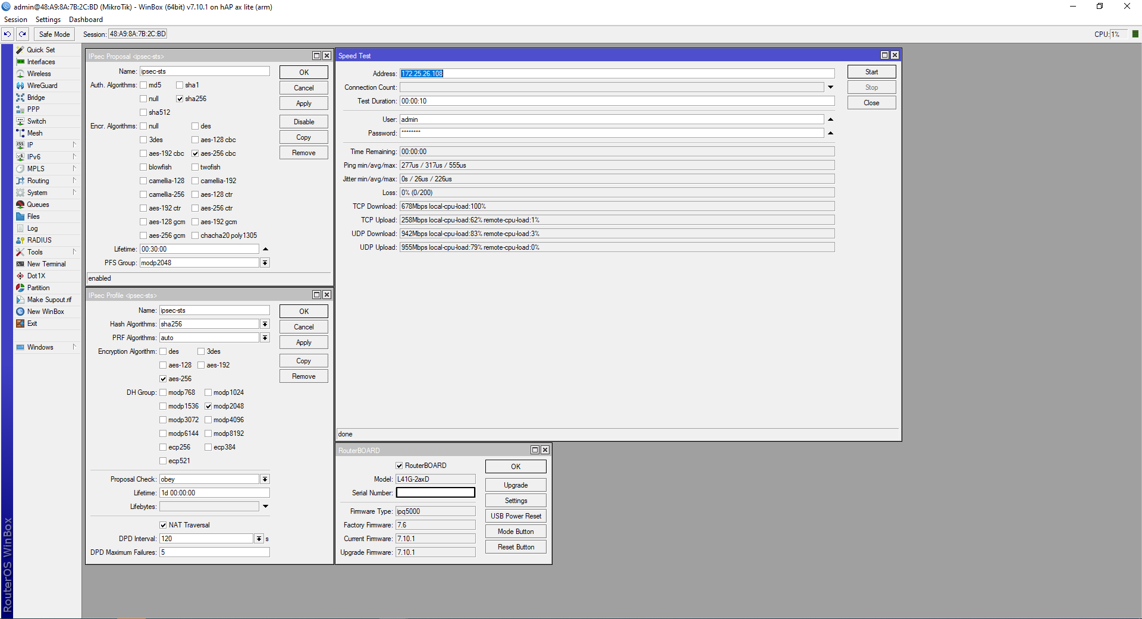Click the Redo toolbar icon
1142x619 pixels.
click(x=23, y=34)
